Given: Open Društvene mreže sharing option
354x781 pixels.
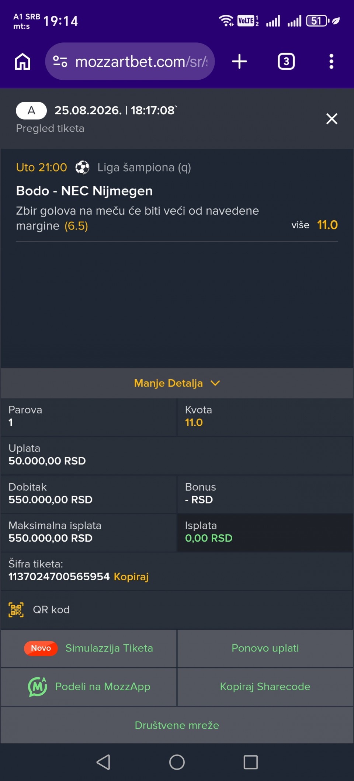Looking at the screenshot, I should [177, 725].
